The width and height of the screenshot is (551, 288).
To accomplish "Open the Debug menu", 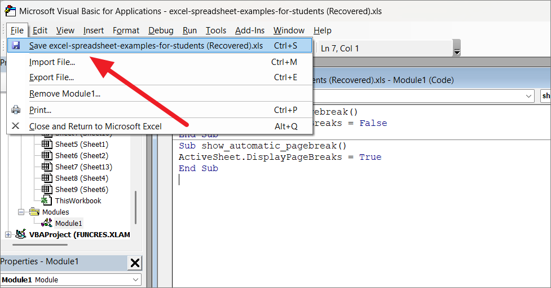I will tap(161, 30).
